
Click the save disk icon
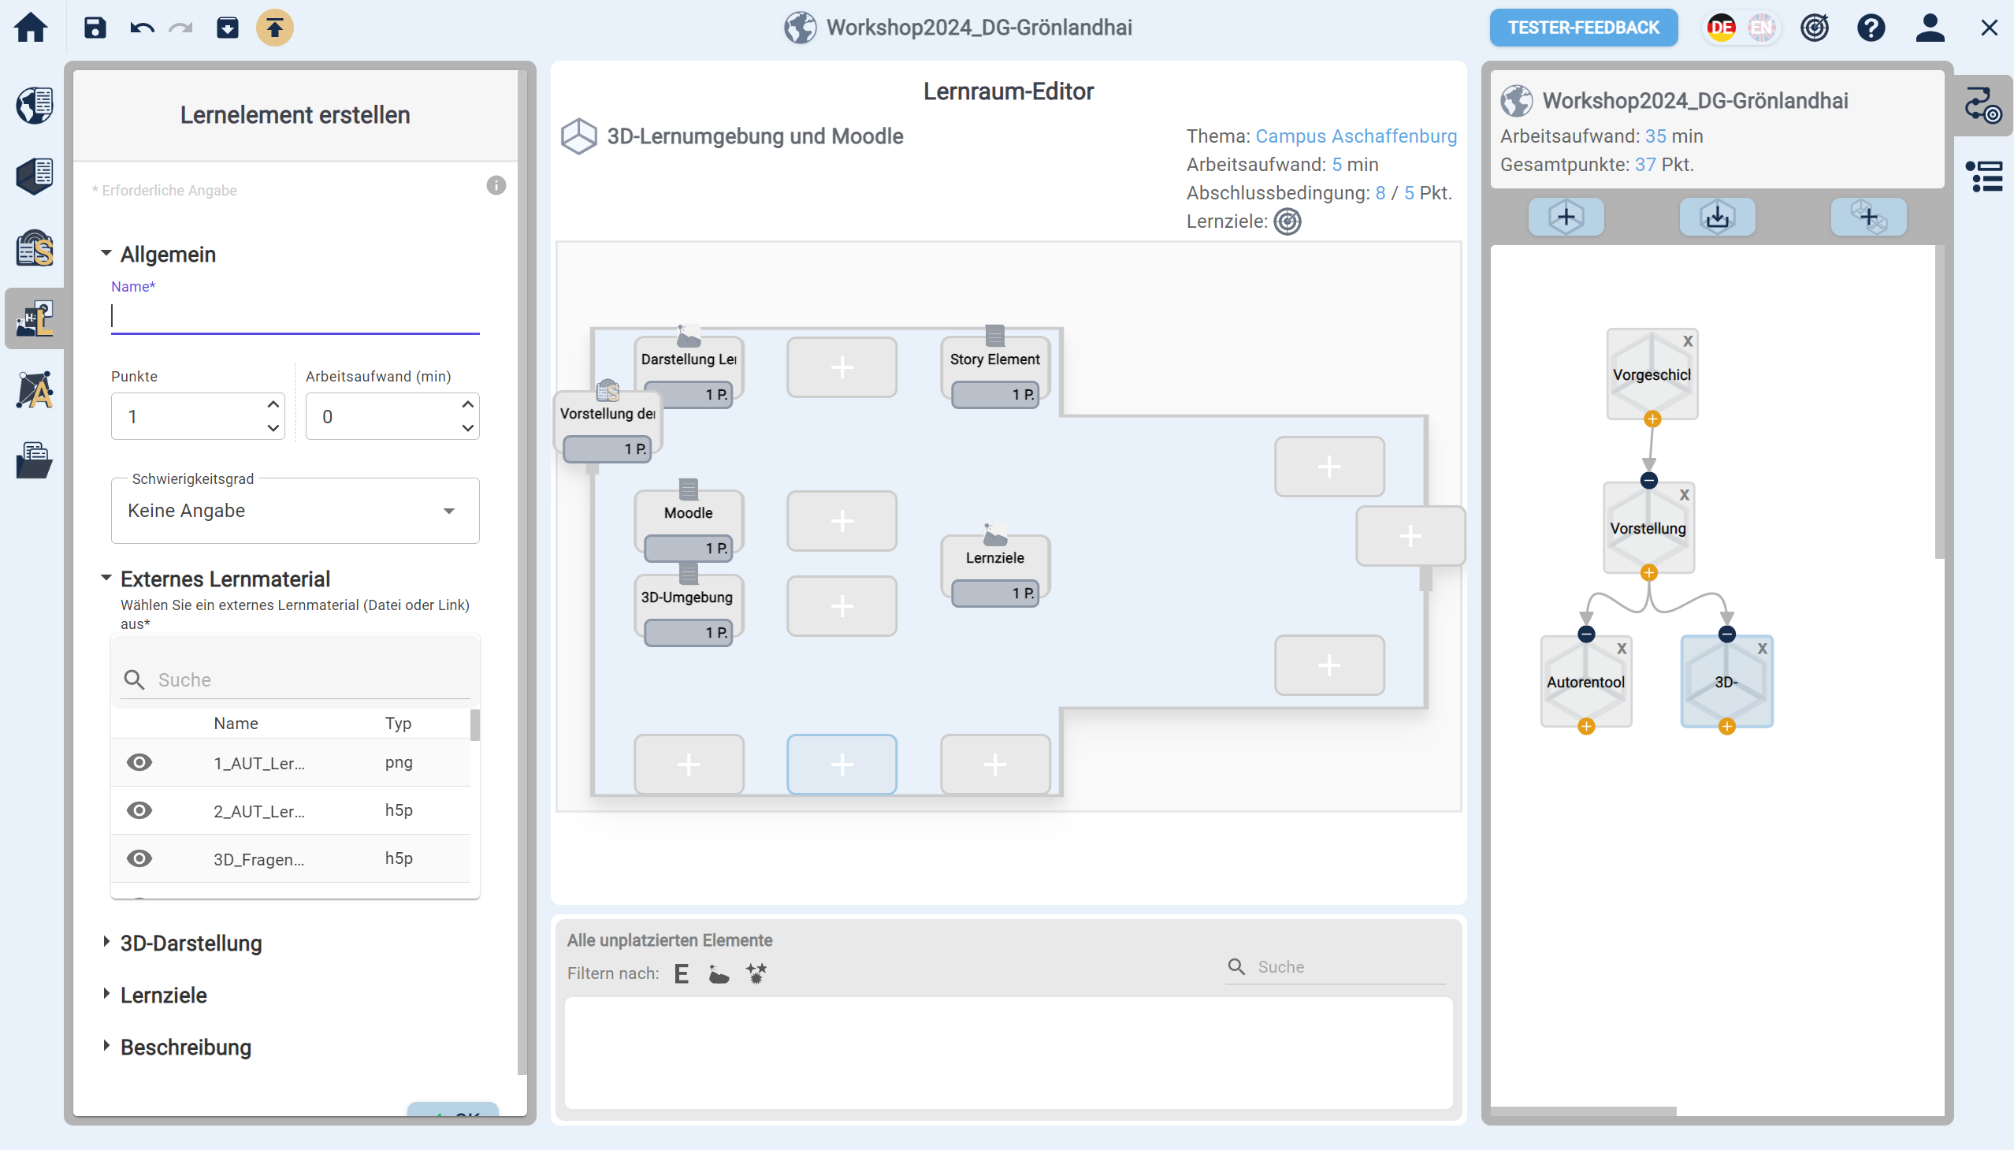[x=95, y=28]
